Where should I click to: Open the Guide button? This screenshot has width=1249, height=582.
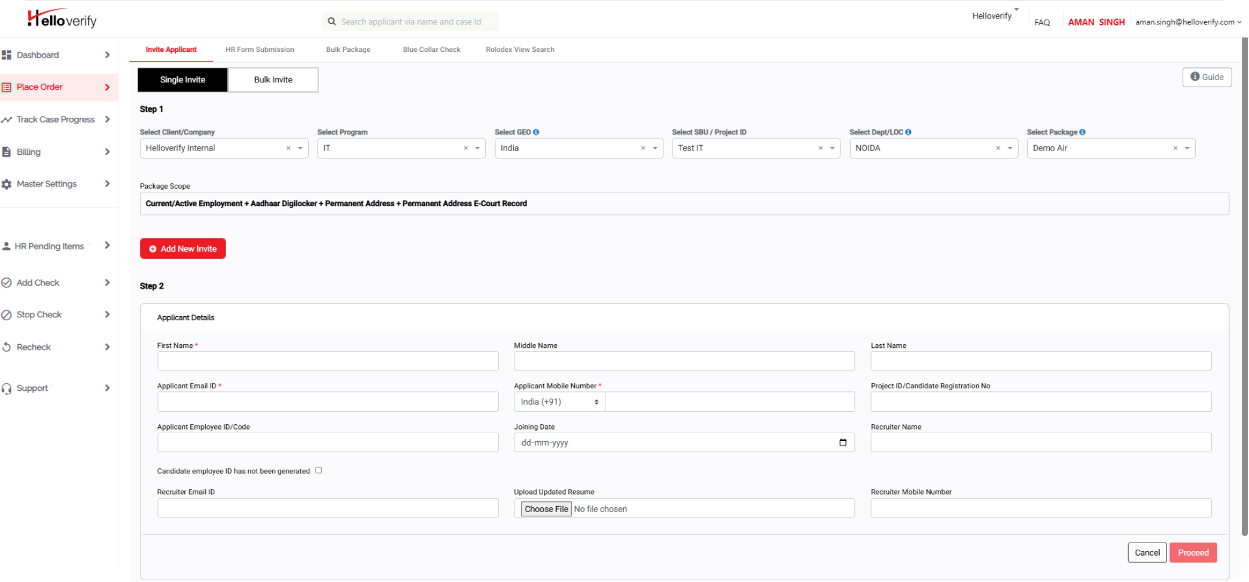pyautogui.click(x=1207, y=77)
